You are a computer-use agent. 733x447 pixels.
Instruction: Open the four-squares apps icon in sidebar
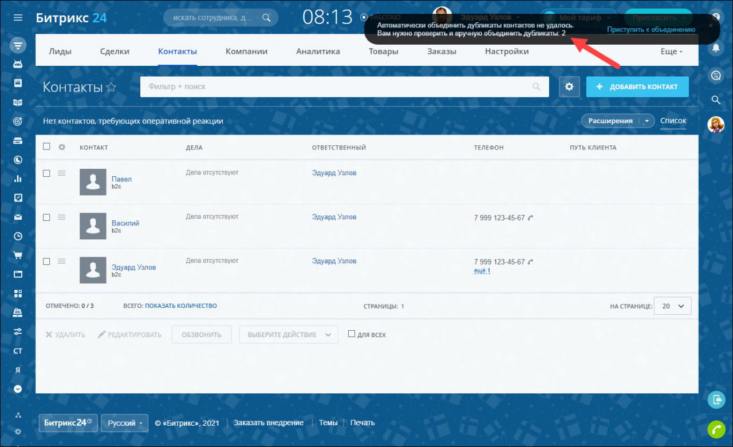click(18, 293)
